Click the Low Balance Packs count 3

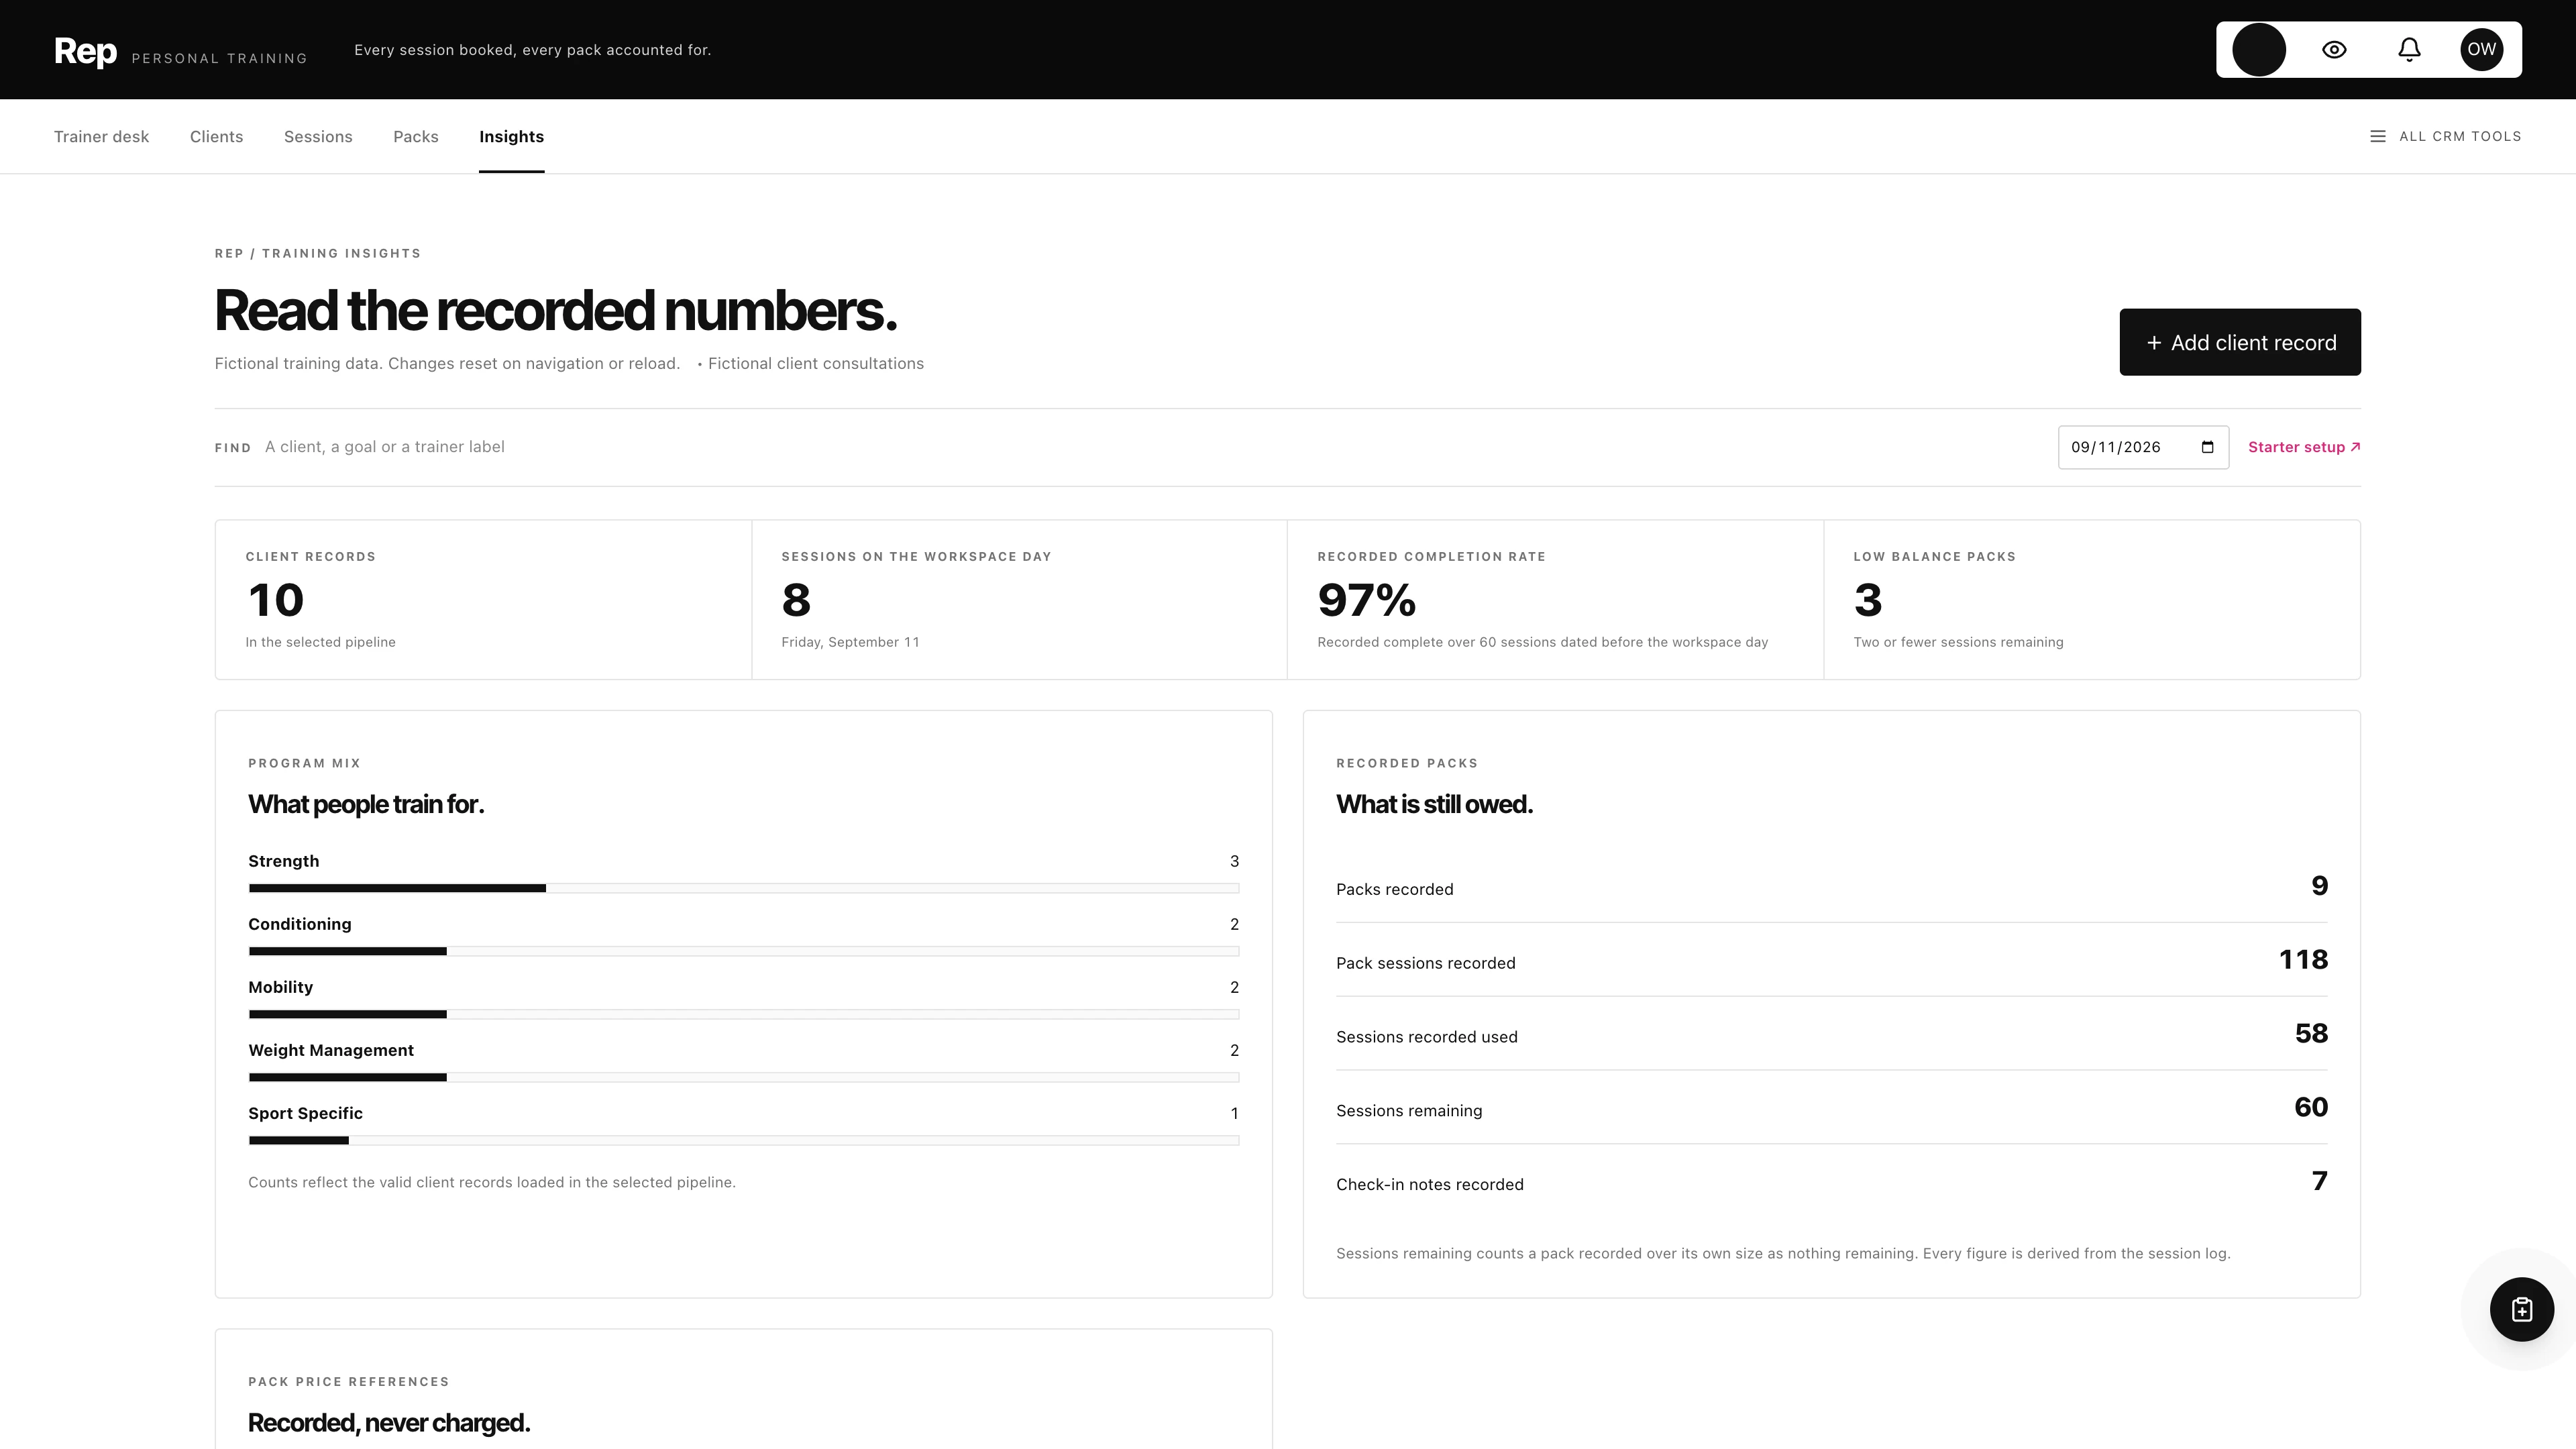click(1867, 600)
